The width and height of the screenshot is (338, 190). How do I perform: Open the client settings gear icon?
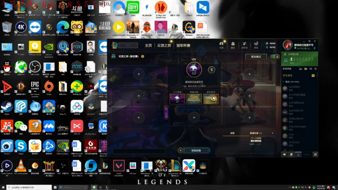(309, 41)
